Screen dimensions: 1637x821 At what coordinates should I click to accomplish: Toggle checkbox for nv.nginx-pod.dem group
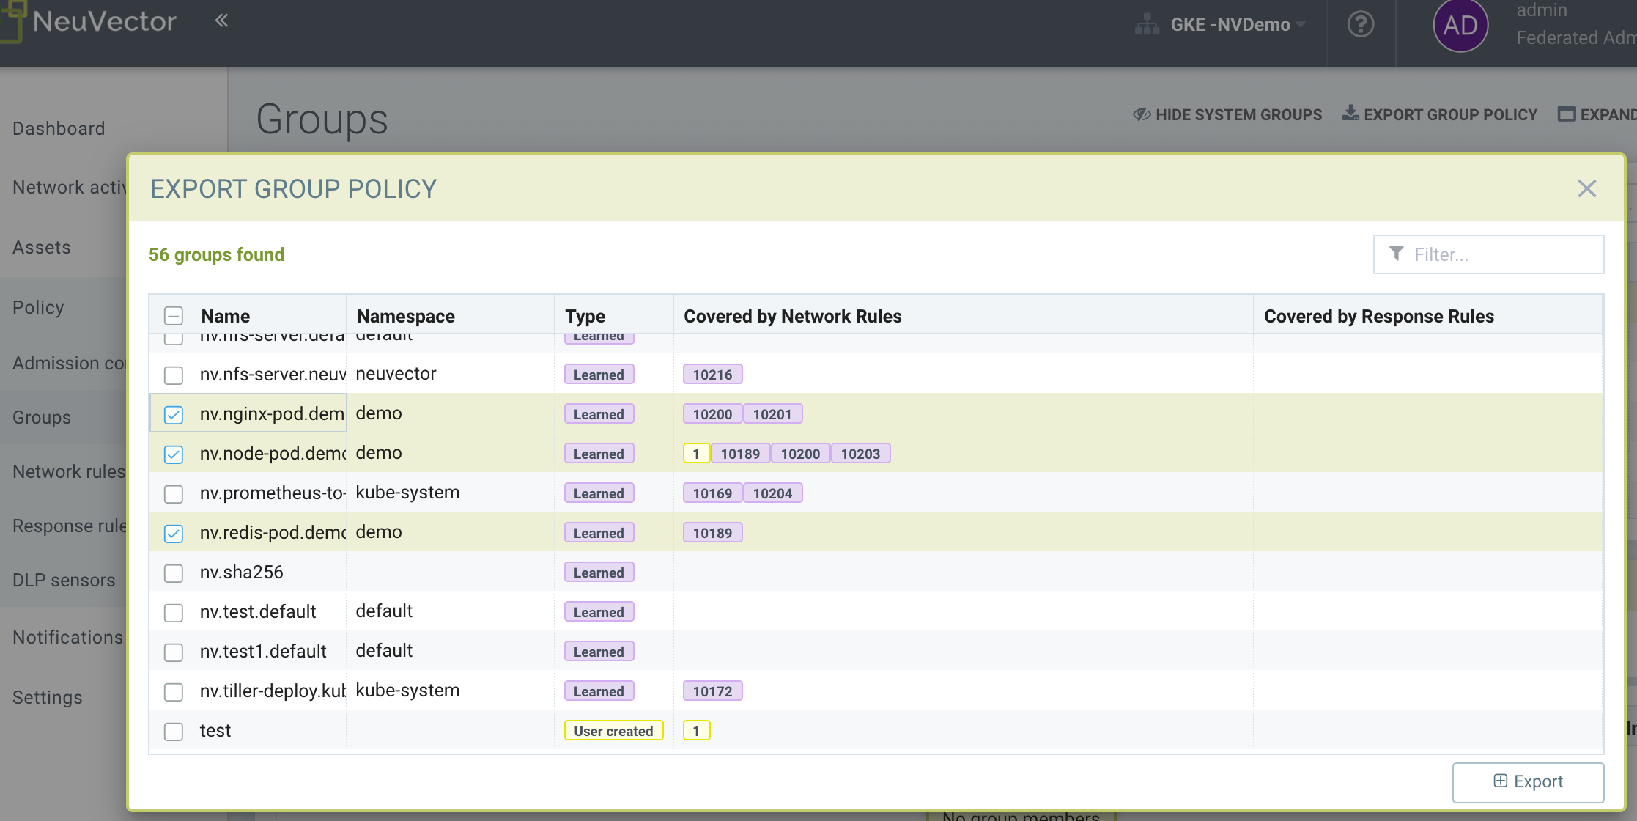(174, 413)
